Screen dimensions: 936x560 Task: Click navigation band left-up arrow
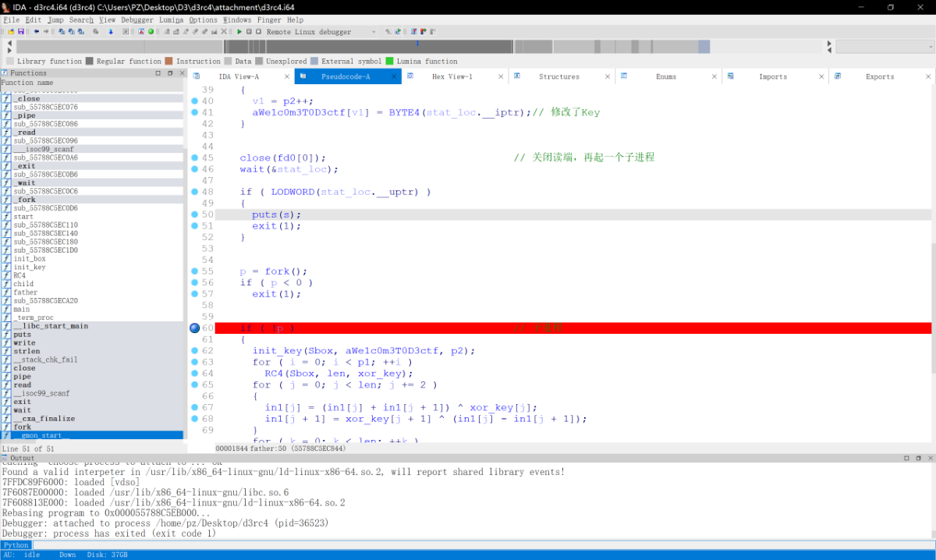10,44
